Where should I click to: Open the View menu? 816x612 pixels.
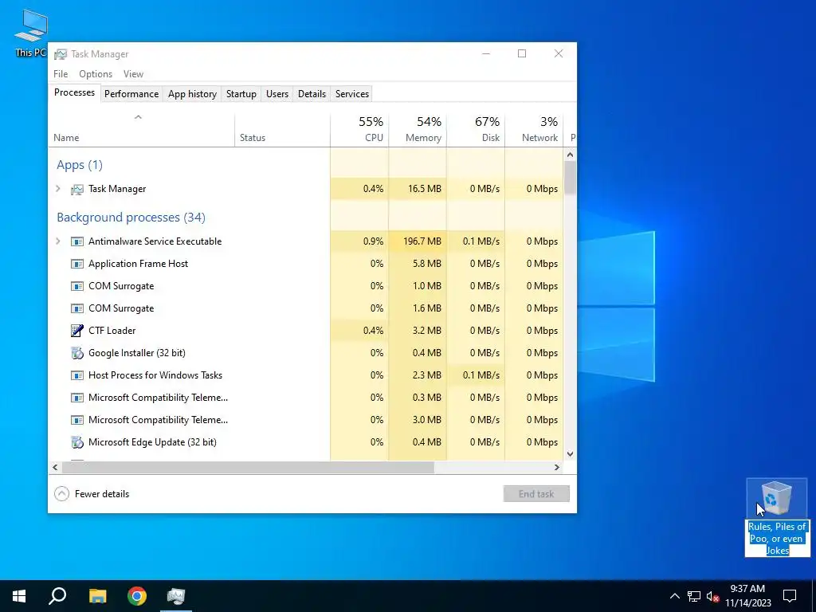coord(133,74)
